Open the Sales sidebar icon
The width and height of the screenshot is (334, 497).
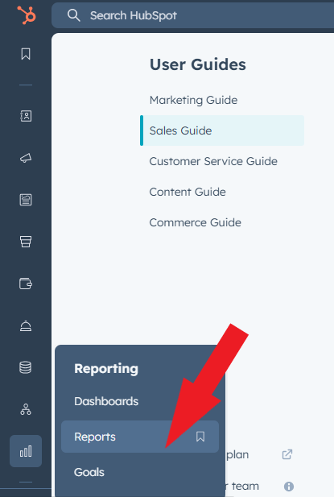point(26,242)
